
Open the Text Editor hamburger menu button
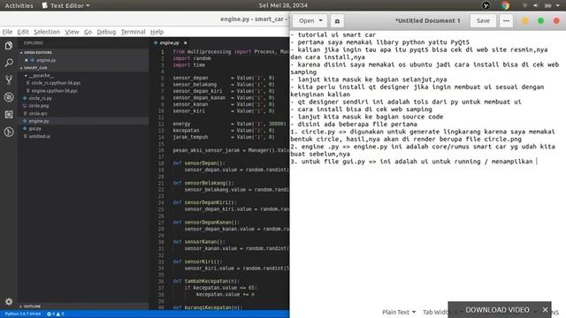click(x=506, y=21)
